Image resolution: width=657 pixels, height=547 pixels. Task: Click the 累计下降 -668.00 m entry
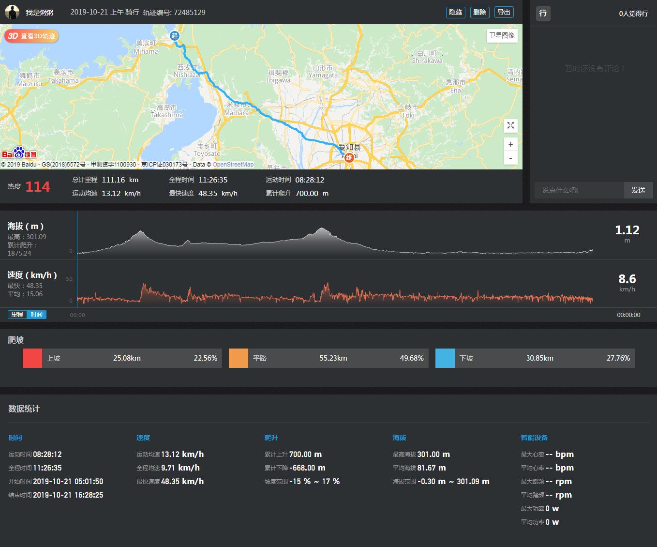coord(295,468)
